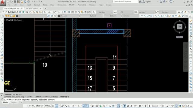The height and width of the screenshot is (108, 193).
Task: Toggle Lineweight display in the status bar
Action: click(93, 106)
